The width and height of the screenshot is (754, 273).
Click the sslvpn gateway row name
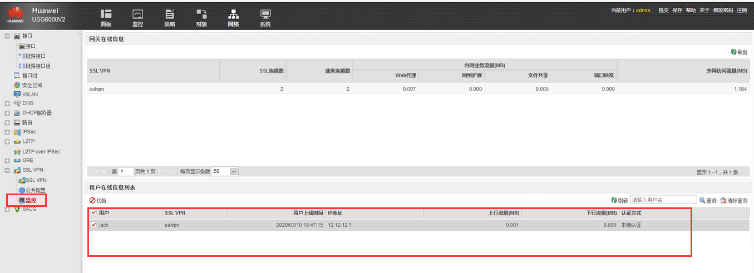[x=97, y=89]
